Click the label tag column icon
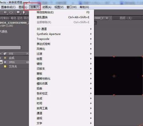 coord(5,54)
